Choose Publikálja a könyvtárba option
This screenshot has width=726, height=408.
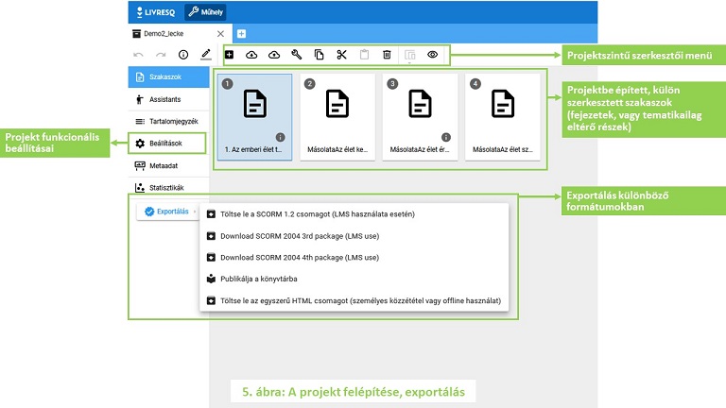pyautogui.click(x=259, y=279)
